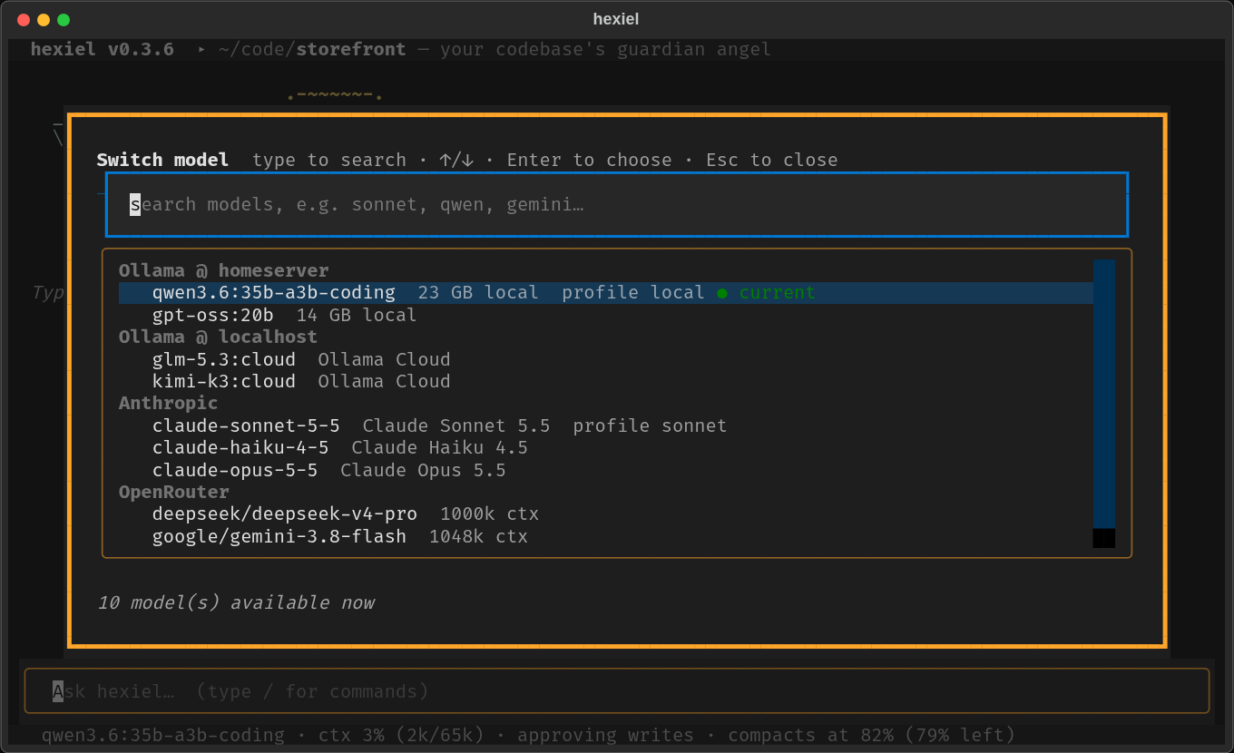1234x753 pixels.
Task: Click the "type to search" hint text
Action: click(x=329, y=160)
